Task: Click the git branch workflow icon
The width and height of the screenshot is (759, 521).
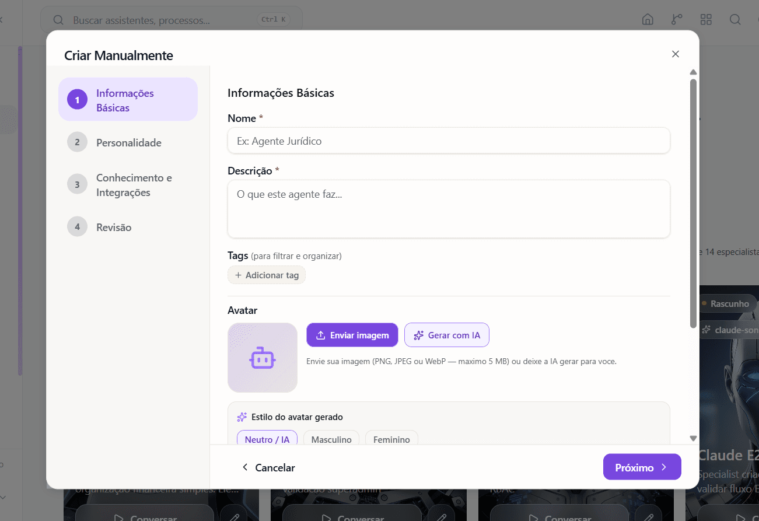Action: point(677,19)
